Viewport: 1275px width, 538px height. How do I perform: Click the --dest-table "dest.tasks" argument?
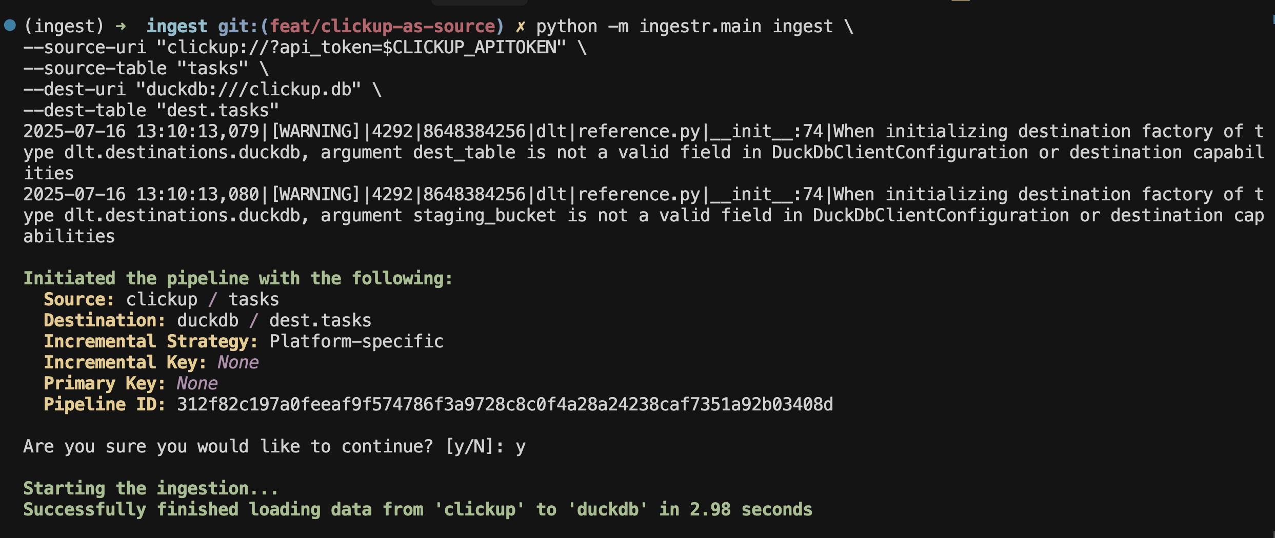tap(151, 111)
